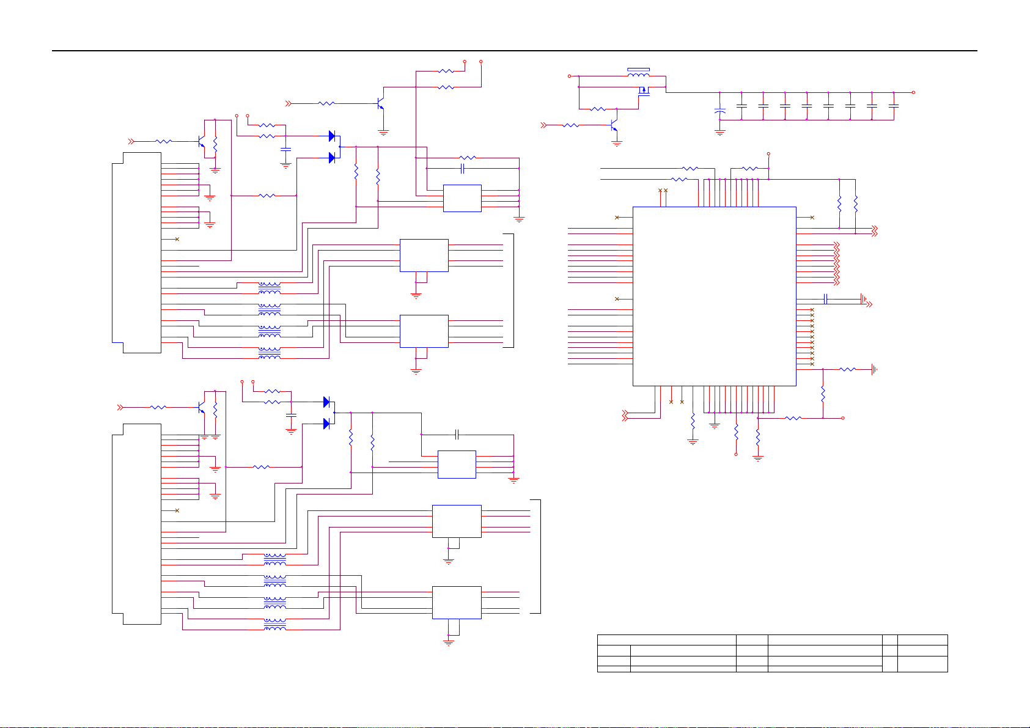Viewport: 1030px width, 728px height.
Task: Select the bus bracket right of the upper circuit
Action: click(509, 290)
